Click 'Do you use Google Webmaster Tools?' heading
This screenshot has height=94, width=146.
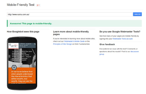tap(120, 32)
